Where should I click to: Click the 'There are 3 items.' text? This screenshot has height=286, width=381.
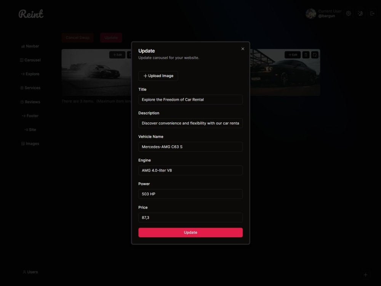click(78, 101)
